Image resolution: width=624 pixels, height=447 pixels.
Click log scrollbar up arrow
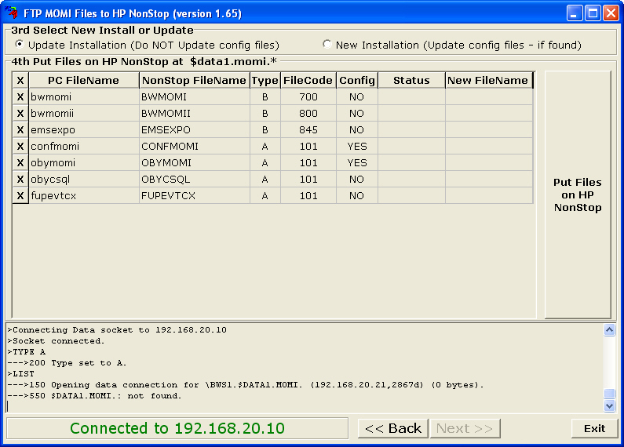(609, 329)
